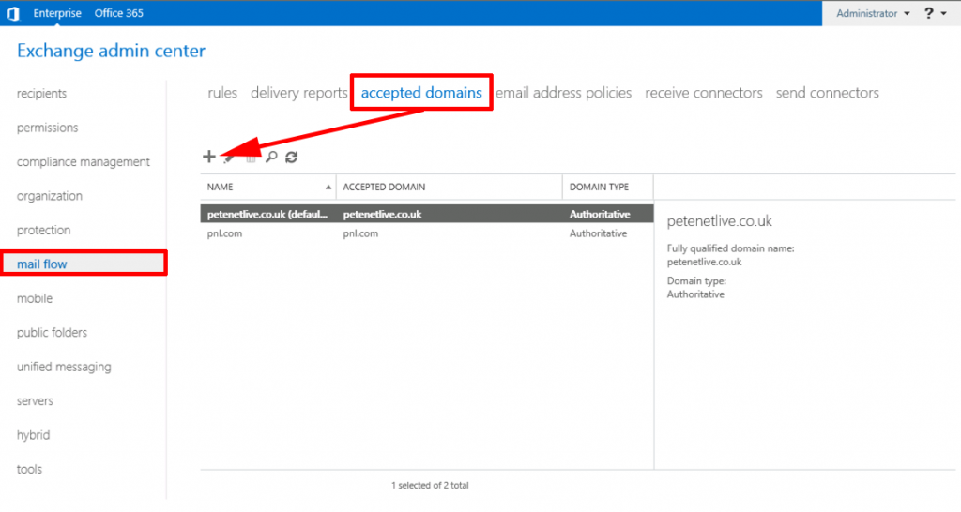Open the send connectors tab
This screenshot has width=961, height=512.
pos(827,93)
